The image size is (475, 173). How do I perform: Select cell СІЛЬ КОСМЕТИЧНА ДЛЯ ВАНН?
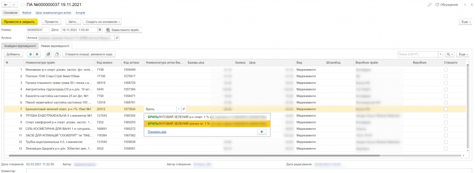[59, 128]
